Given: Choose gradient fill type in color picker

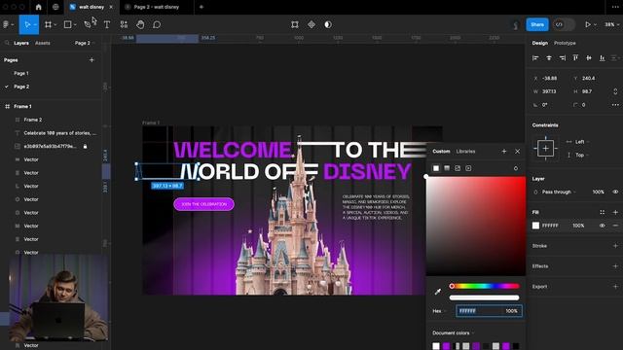Looking at the screenshot, I should pyautogui.click(x=447, y=168).
